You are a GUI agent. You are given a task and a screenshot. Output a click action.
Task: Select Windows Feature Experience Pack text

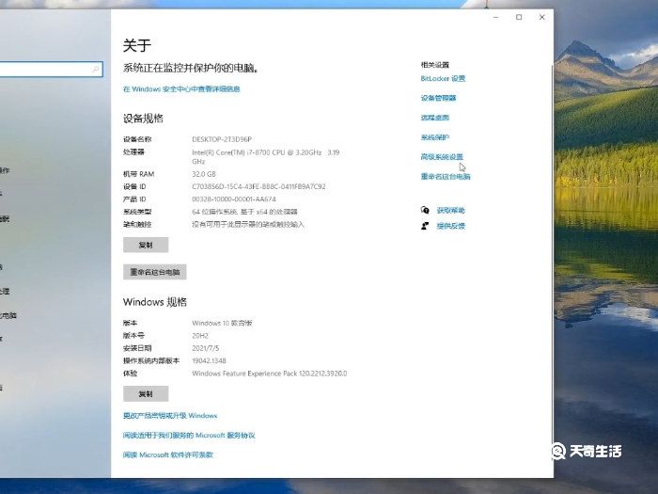click(270, 374)
